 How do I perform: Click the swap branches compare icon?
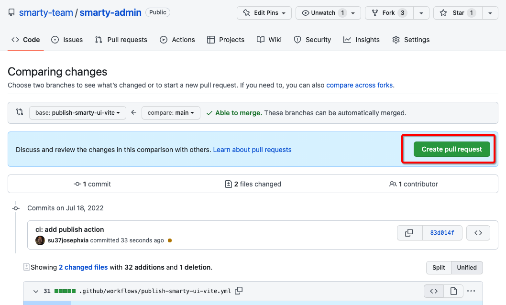[x=20, y=112]
